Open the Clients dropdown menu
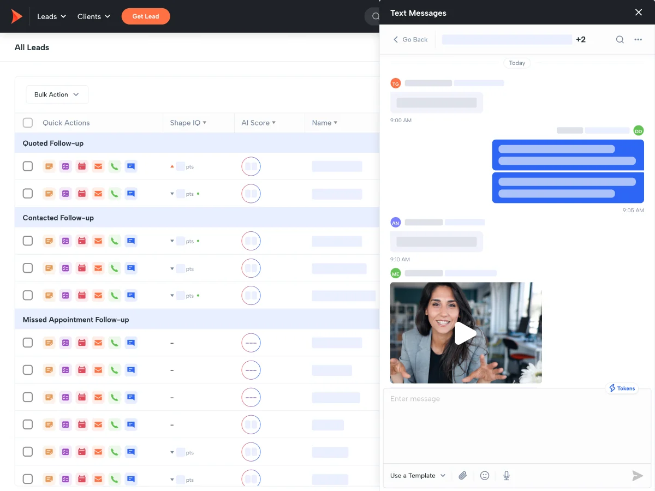 pos(94,16)
